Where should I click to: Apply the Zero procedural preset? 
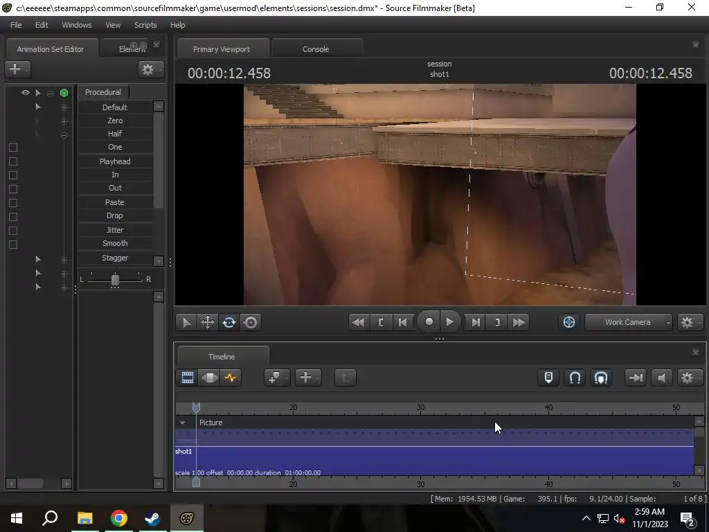point(115,121)
